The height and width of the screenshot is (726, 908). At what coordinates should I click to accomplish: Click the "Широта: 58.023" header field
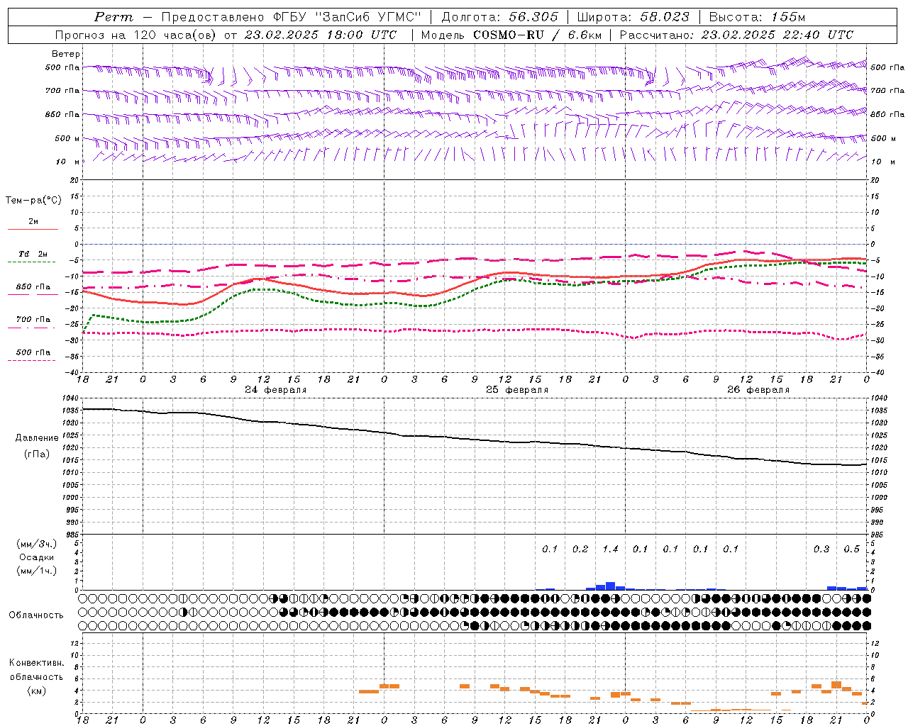pyautogui.click(x=633, y=17)
